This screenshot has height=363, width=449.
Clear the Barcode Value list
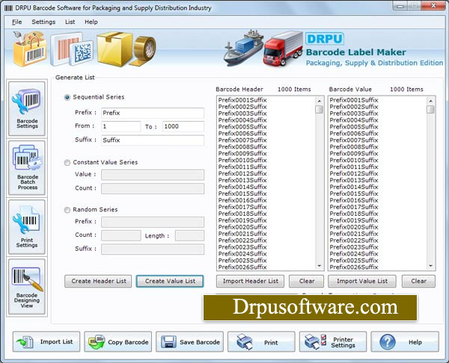pyautogui.click(x=418, y=282)
